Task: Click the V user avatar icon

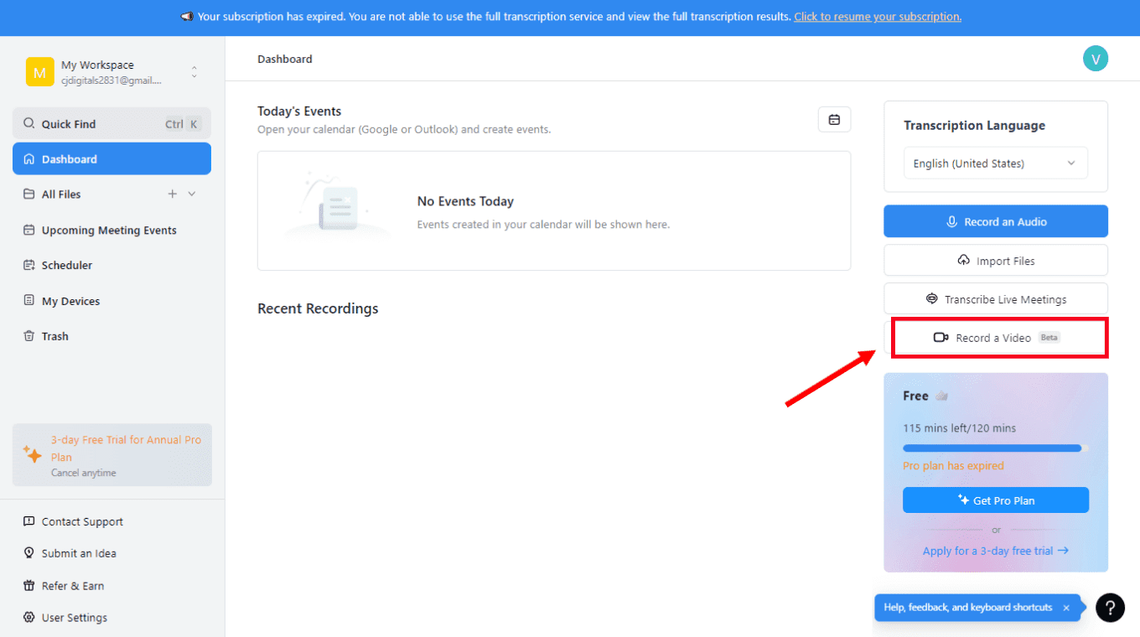Action: tap(1095, 59)
